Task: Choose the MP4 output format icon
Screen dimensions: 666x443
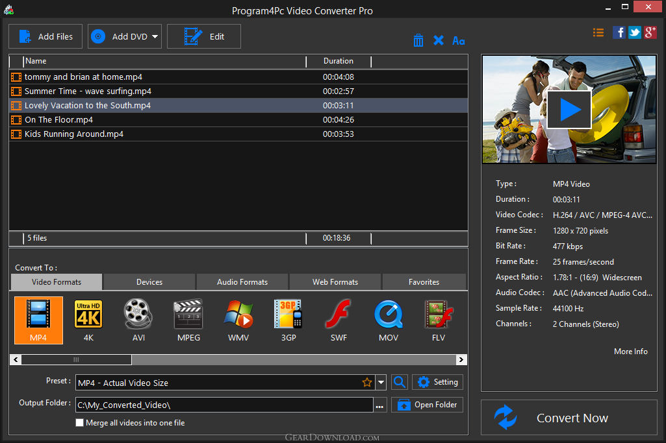Action: [x=38, y=320]
